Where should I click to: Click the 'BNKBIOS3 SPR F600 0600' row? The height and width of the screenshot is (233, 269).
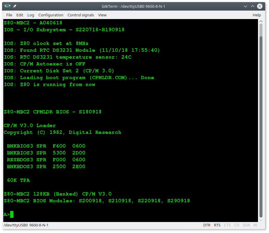pos(46,146)
